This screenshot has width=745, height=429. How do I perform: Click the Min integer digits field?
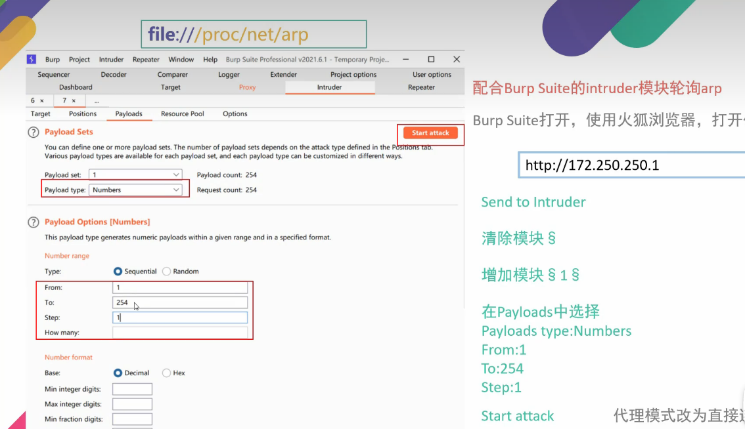coord(132,390)
